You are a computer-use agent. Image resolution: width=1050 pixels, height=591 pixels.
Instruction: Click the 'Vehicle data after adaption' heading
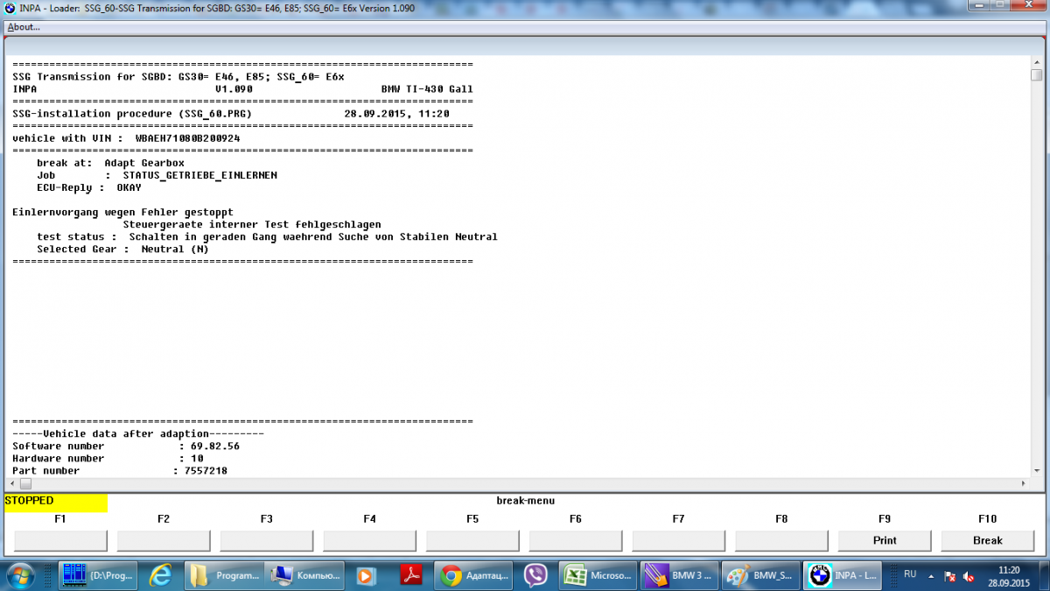(138, 433)
